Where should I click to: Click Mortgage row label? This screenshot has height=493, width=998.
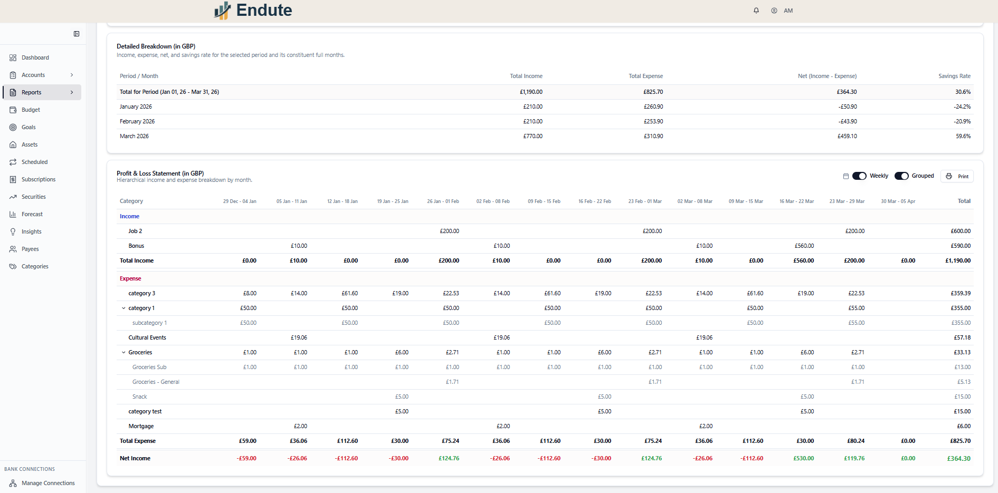pos(141,426)
